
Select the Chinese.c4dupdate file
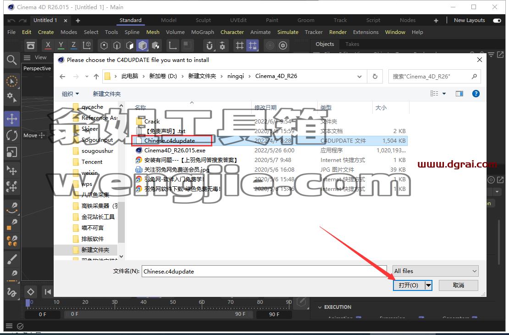(170, 141)
